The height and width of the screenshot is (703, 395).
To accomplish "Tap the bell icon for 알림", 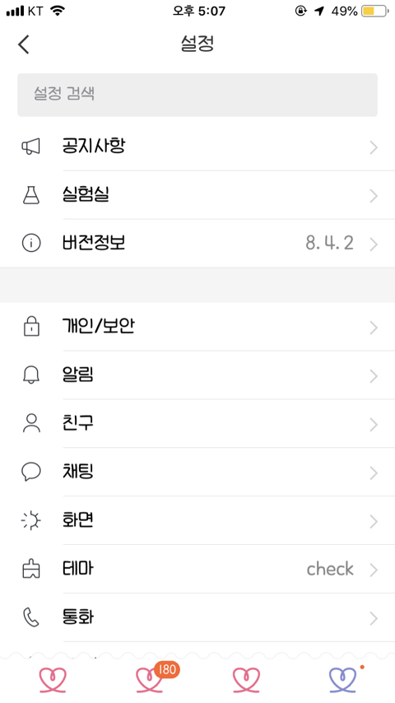I will 31,375.
